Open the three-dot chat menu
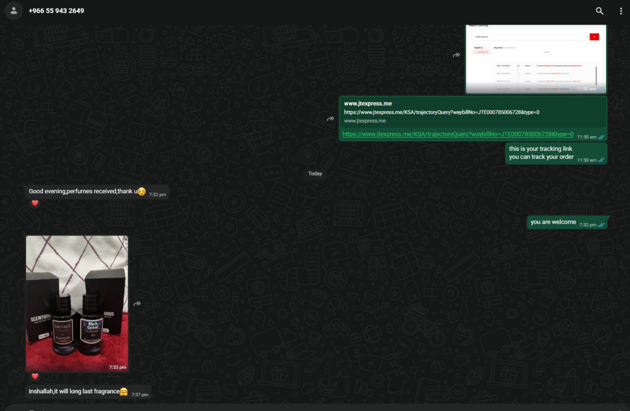This screenshot has height=411, width=630. tap(621, 11)
